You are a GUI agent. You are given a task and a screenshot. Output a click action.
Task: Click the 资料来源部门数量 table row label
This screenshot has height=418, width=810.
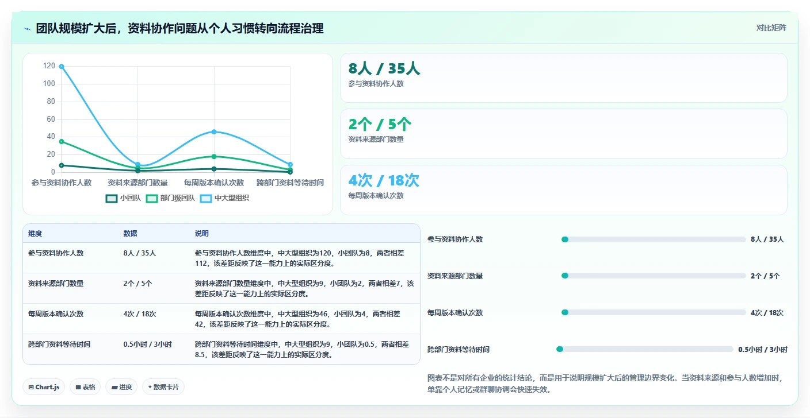[x=56, y=283]
